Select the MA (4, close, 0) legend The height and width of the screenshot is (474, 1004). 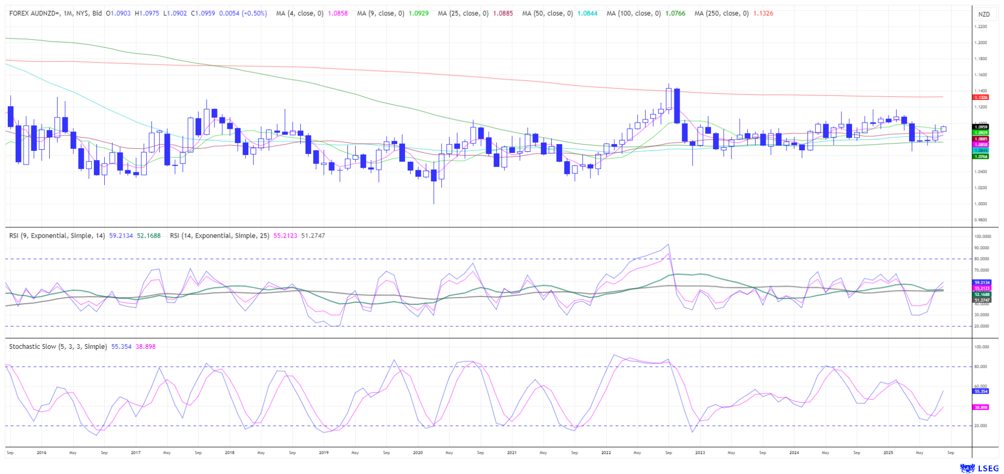tap(300, 13)
